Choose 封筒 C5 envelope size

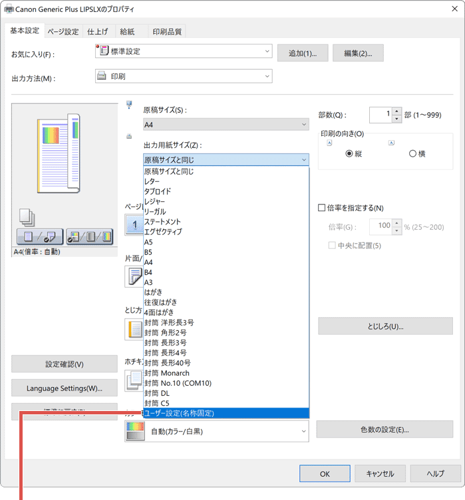[226, 403]
